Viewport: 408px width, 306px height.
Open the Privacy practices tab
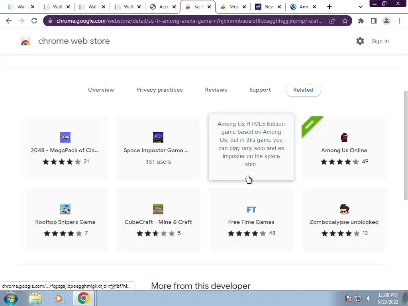(x=159, y=90)
